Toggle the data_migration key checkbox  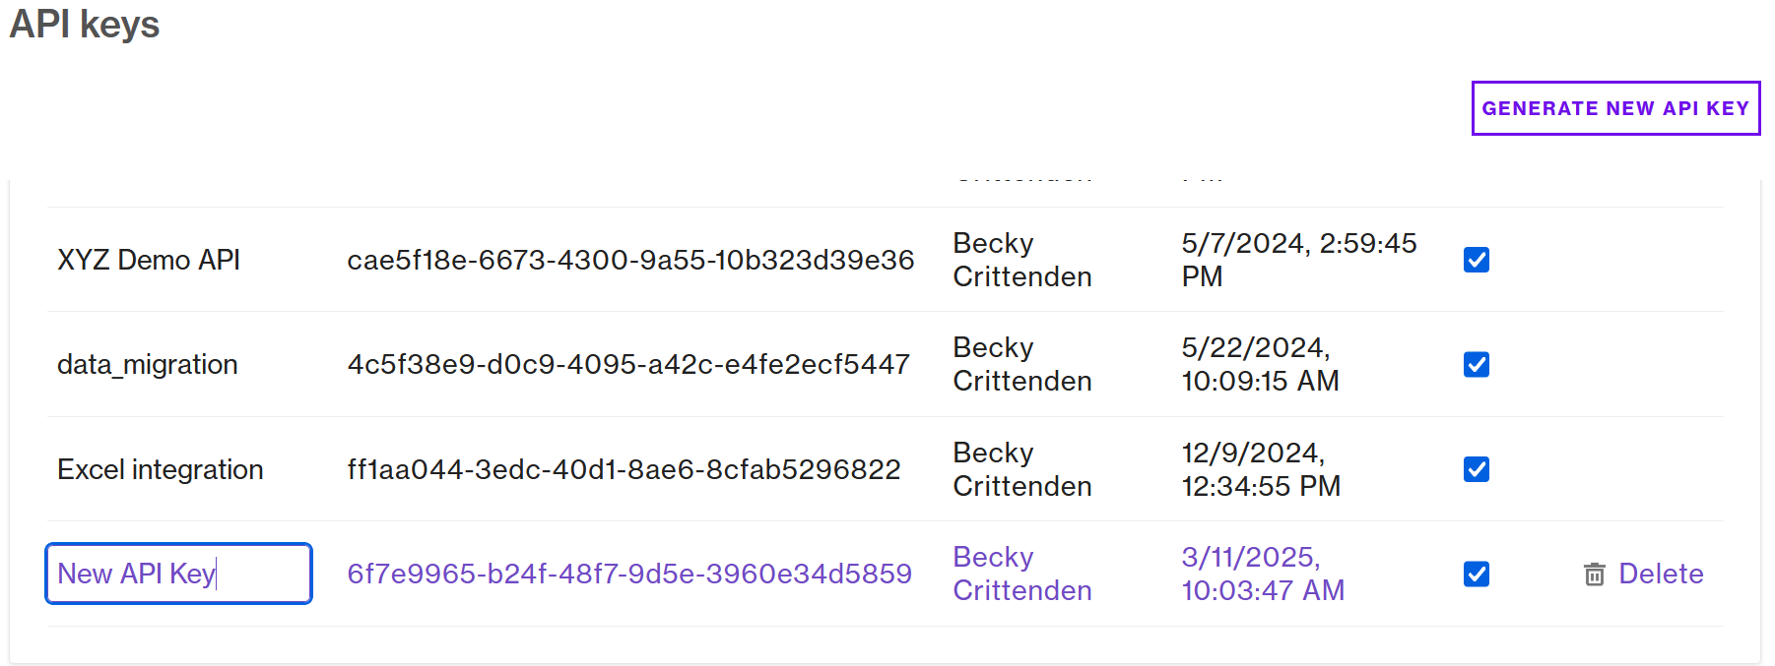pos(1476,364)
